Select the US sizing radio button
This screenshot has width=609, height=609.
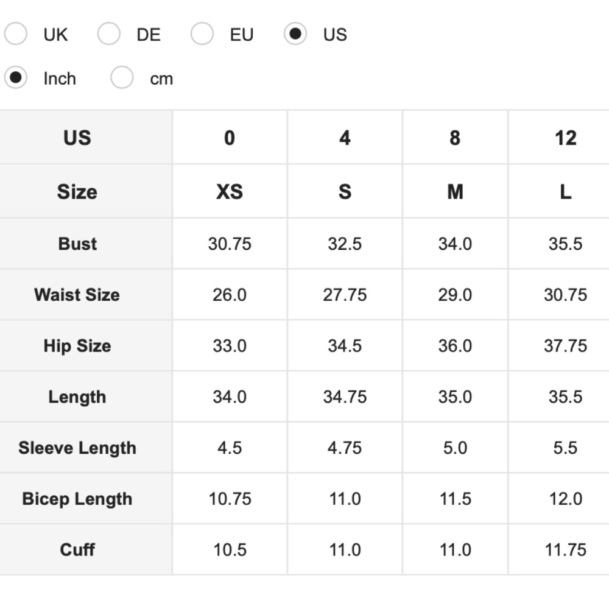(295, 33)
